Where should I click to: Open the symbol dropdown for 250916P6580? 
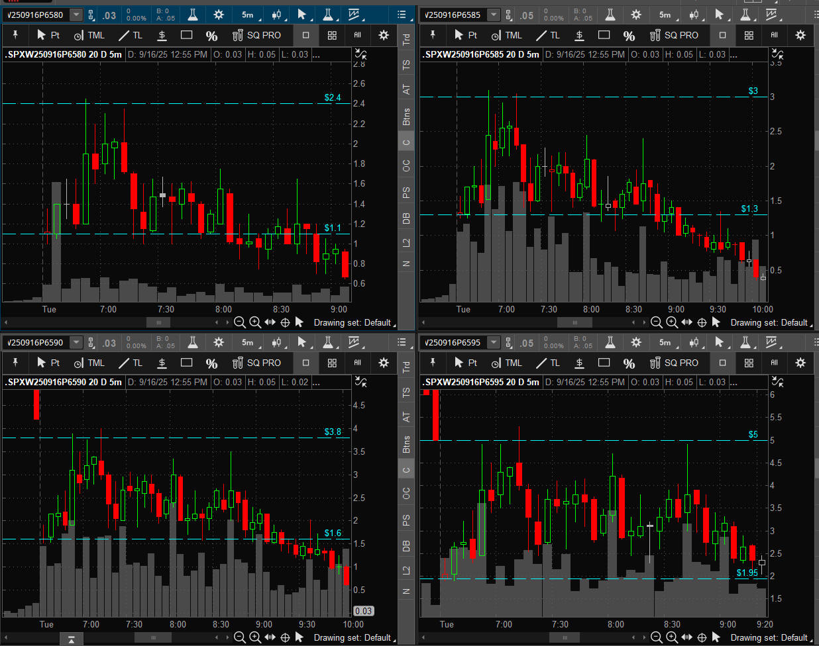coord(76,15)
